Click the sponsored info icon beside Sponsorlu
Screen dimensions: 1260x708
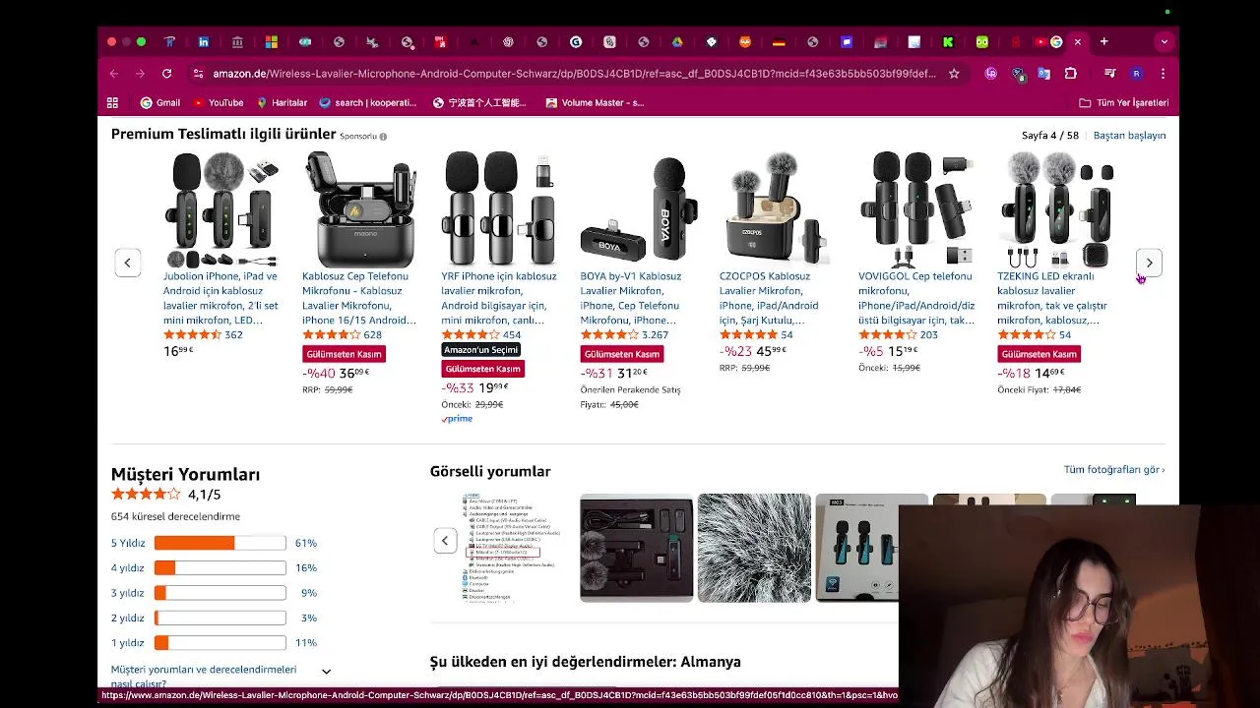pyautogui.click(x=383, y=137)
